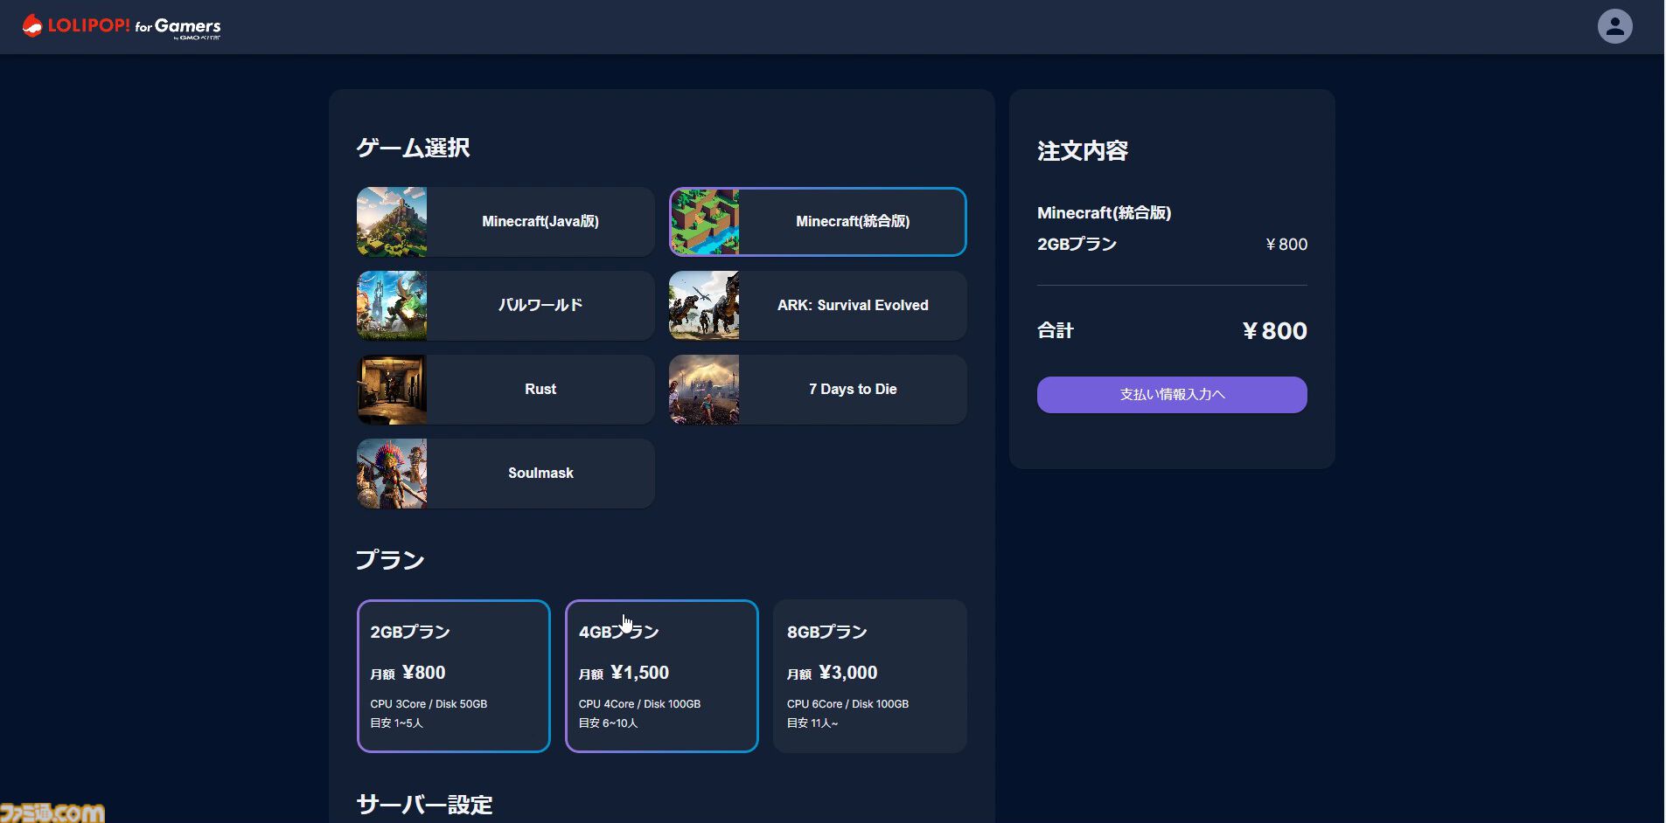Click 目安 11人~ text
1666x823 pixels.
812,723
